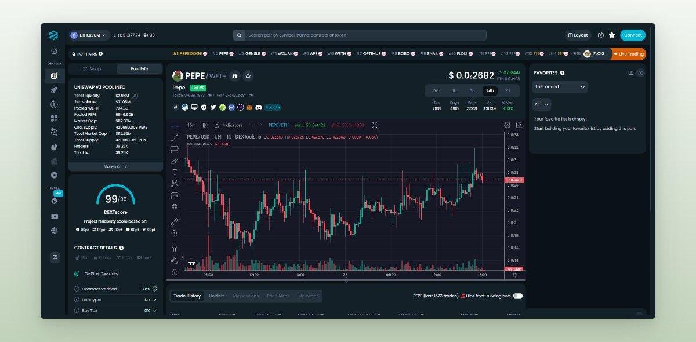Viewport: 696px width, 342px height.
Task: Open the Telegram link icon for Pepe
Action: (x=204, y=107)
